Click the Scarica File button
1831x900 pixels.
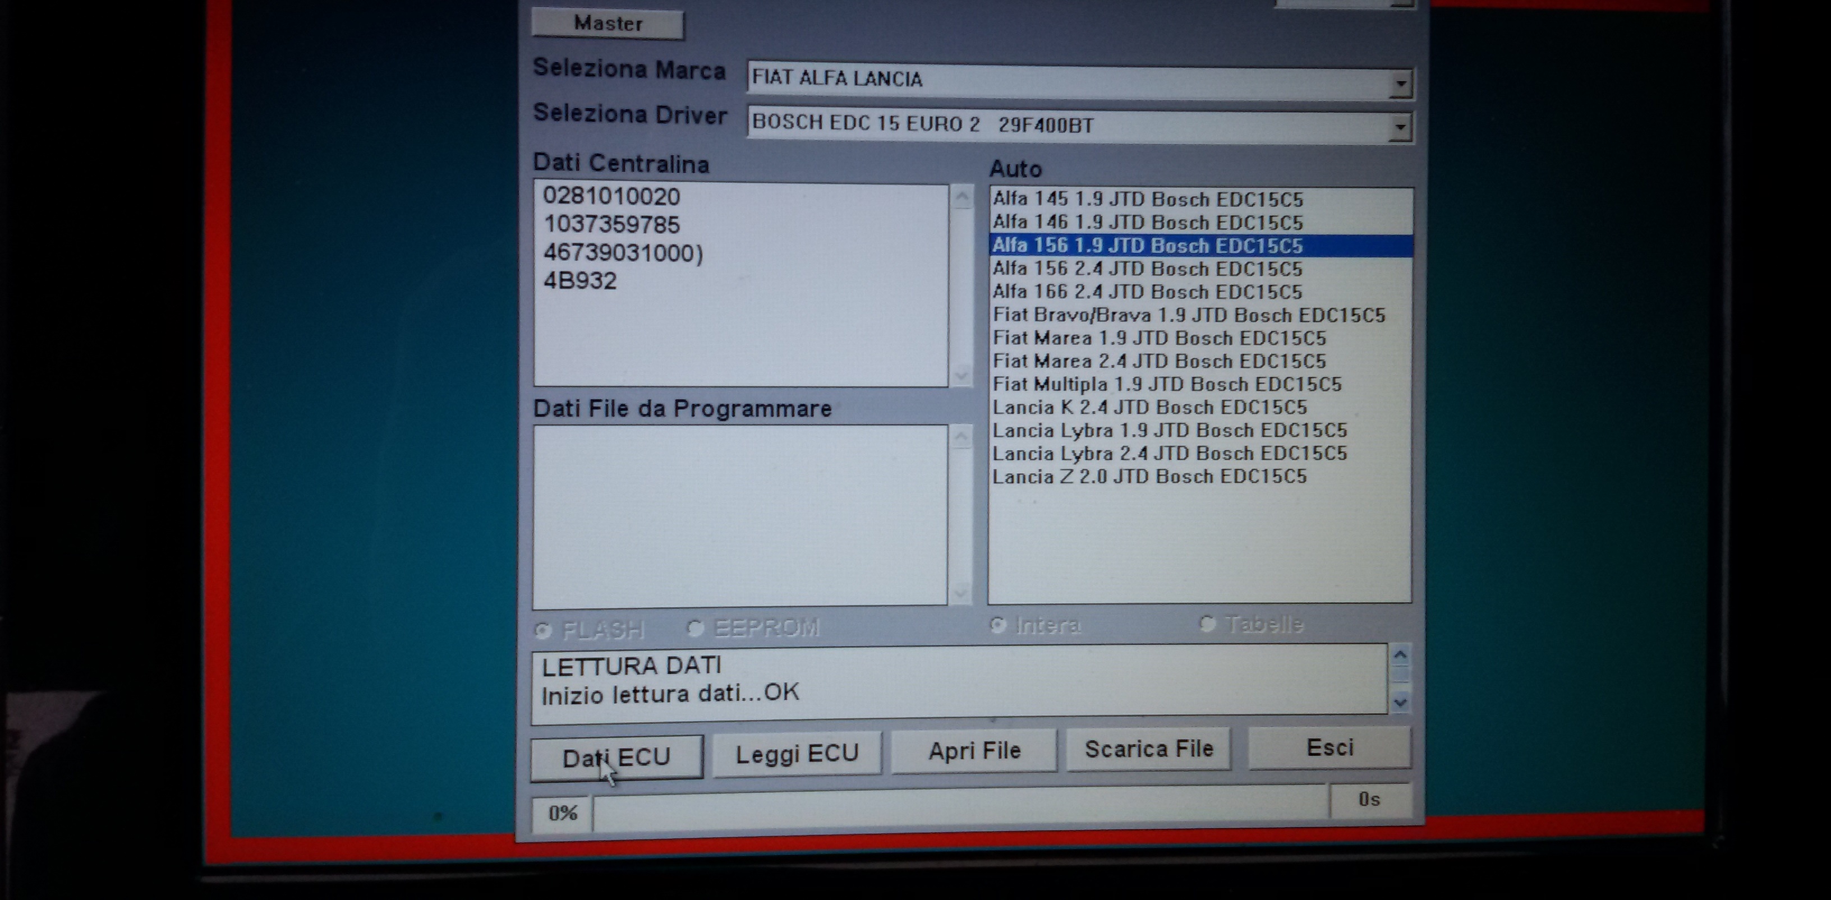pyautogui.click(x=1149, y=749)
